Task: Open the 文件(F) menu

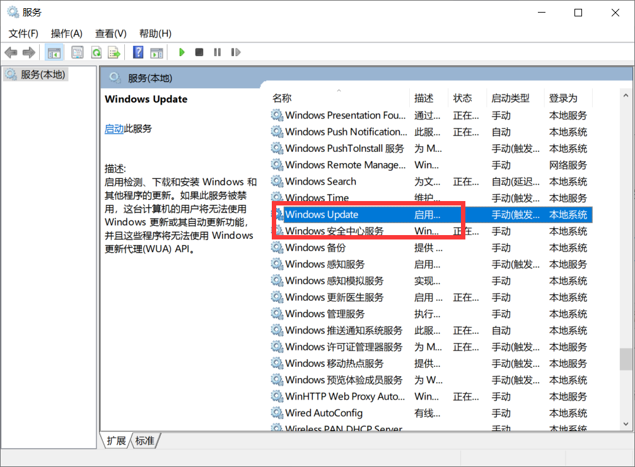Action: click(23, 33)
